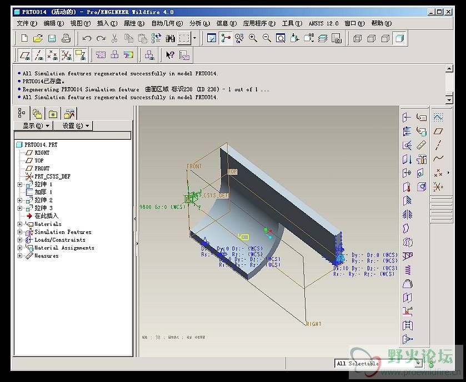Click the sketch curve datum icon

(438, 117)
